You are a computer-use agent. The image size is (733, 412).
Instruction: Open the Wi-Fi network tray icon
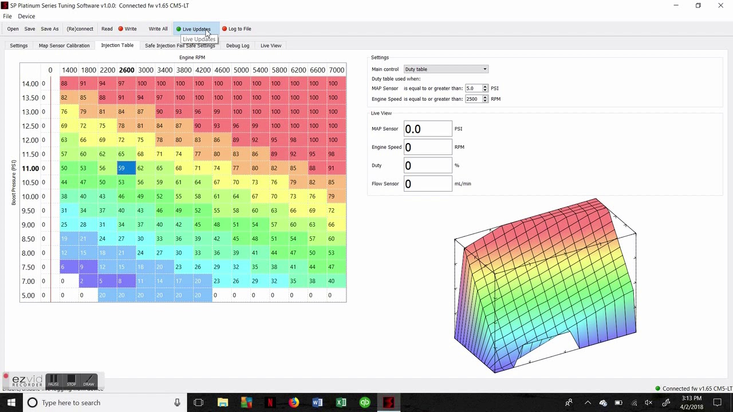coord(634,403)
